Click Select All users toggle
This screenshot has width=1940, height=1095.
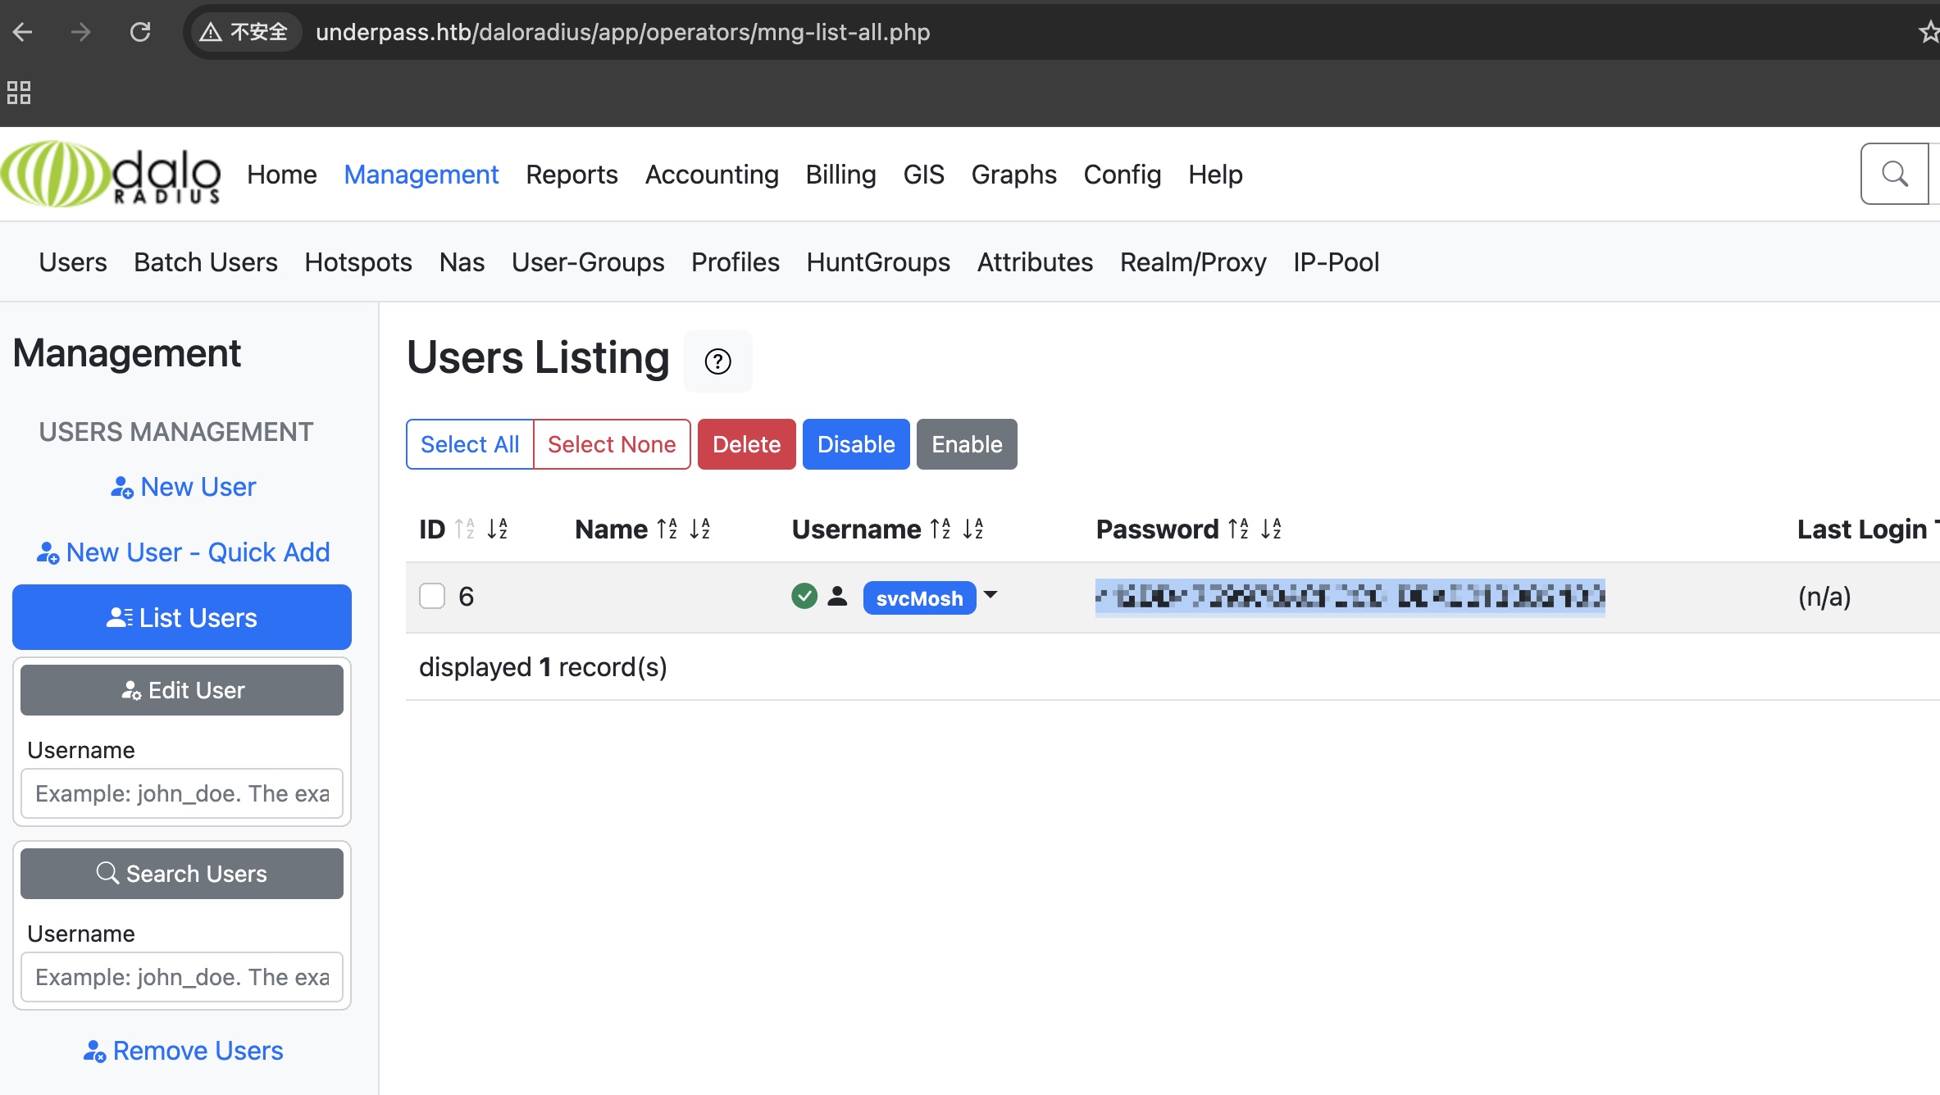470,444
